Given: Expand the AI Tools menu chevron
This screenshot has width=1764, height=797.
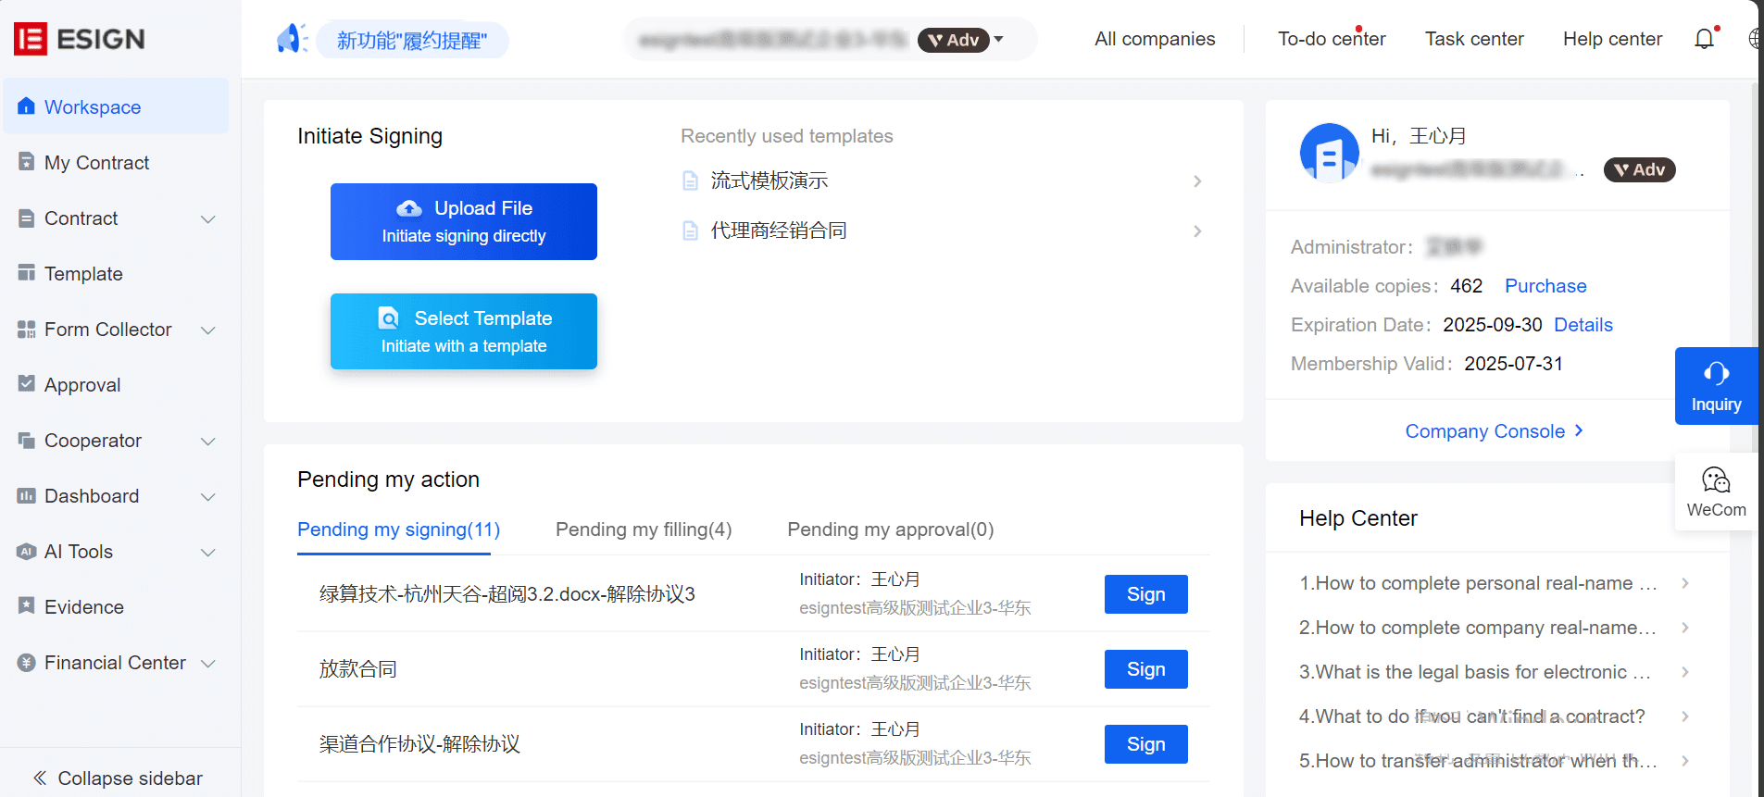Looking at the screenshot, I should point(208,552).
